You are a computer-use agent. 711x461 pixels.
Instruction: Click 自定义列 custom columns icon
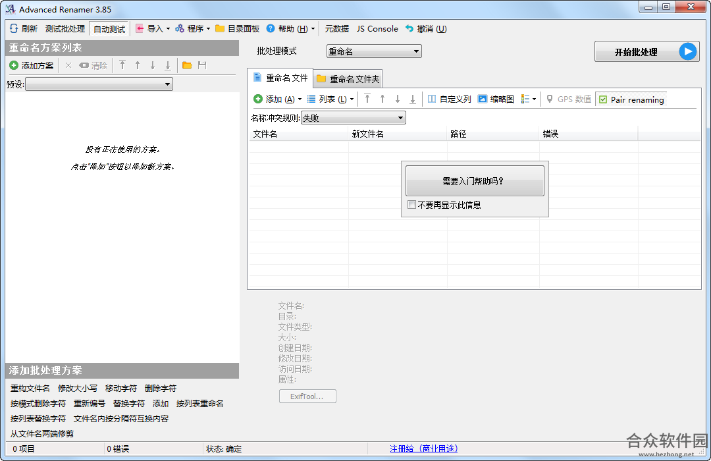click(x=432, y=99)
